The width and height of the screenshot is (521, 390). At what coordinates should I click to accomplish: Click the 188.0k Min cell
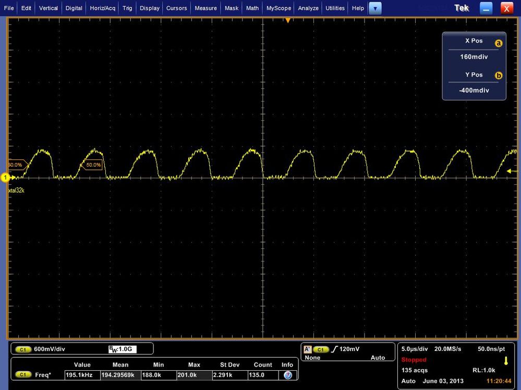pos(159,375)
